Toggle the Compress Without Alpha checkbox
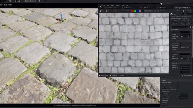The image size is (193, 108). 181,43
